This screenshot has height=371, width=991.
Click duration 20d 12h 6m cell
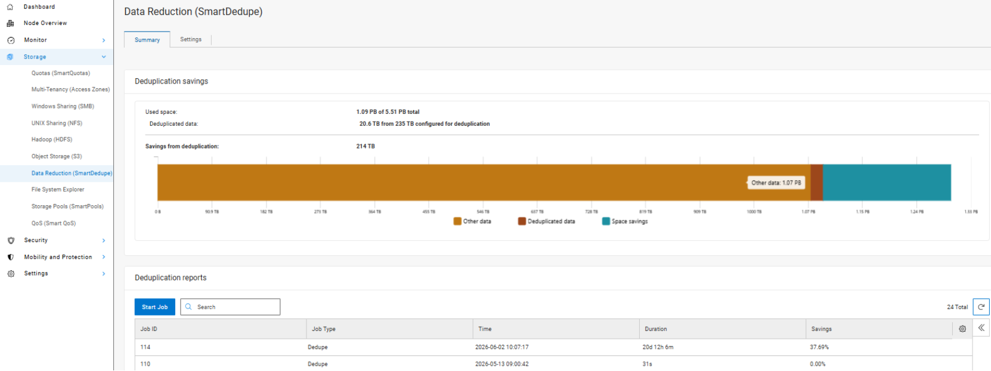[658, 347]
